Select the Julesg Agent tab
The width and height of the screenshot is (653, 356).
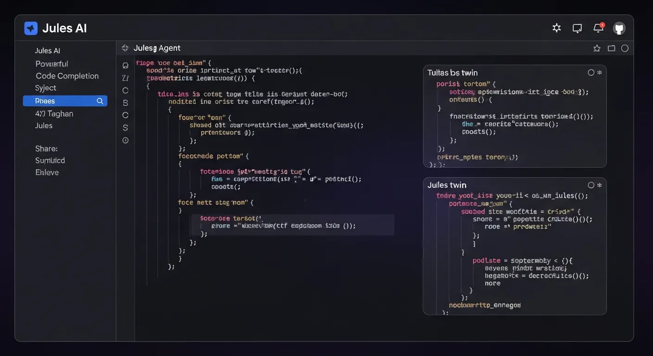point(157,48)
